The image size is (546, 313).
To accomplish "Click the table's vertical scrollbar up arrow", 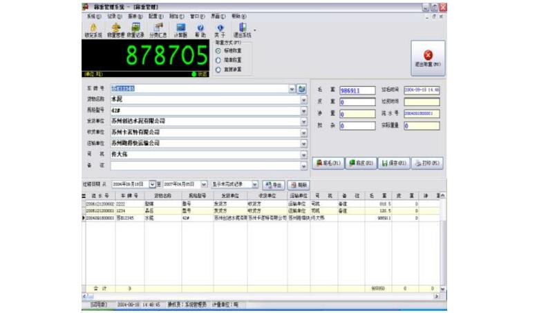I will (442, 196).
